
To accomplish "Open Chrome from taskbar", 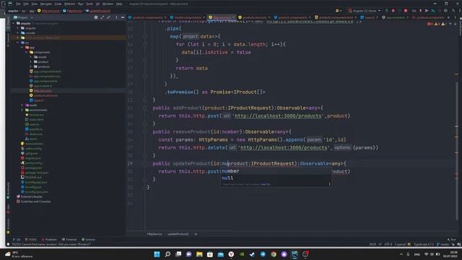I will (274, 254).
